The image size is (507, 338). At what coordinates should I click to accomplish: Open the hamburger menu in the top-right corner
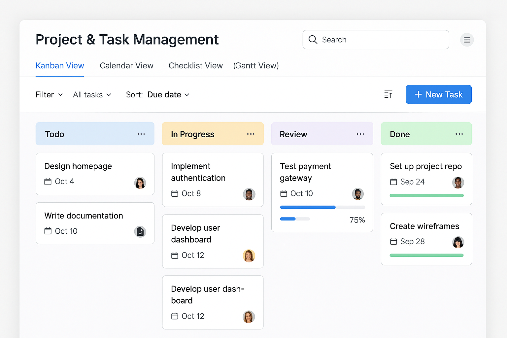click(x=467, y=40)
